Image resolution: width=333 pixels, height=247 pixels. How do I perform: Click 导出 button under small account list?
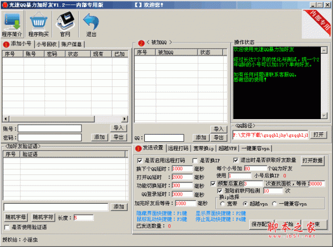pos(119,137)
